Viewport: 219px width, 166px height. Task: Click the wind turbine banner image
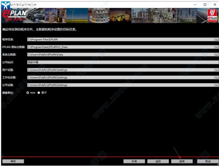tap(77, 15)
